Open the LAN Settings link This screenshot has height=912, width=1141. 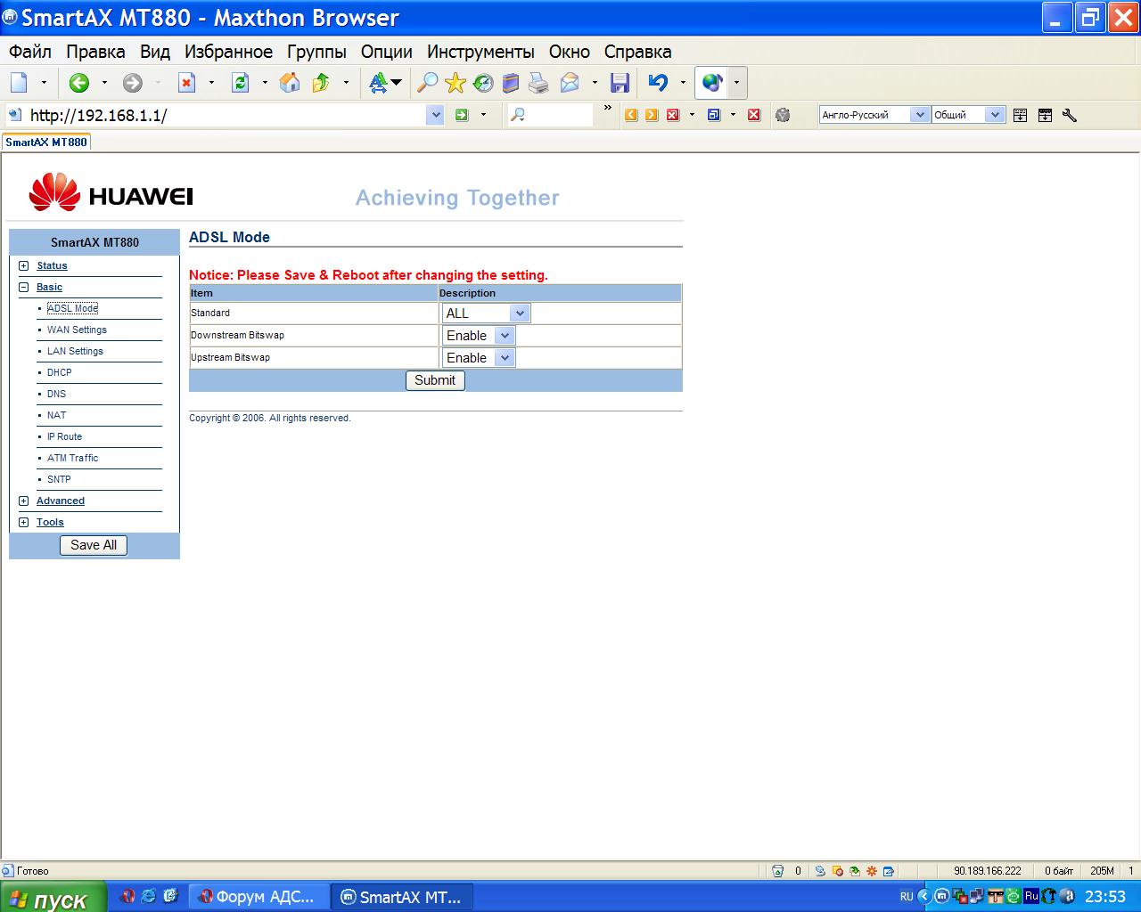click(75, 351)
